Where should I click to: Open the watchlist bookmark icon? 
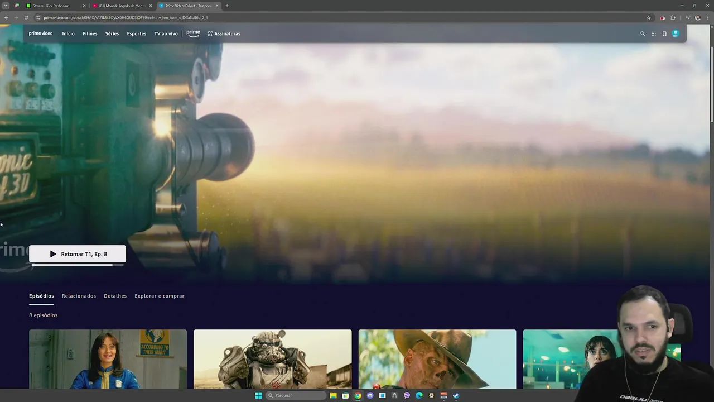point(664,33)
